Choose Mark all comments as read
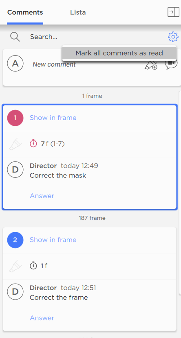This screenshot has width=181, height=338. pos(119,53)
